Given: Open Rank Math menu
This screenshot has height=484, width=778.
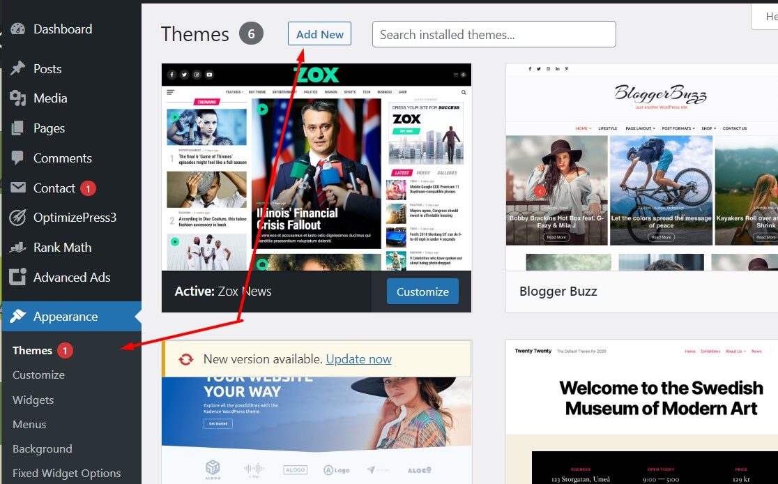Looking at the screenshot, I should click(x=63, y=247).
